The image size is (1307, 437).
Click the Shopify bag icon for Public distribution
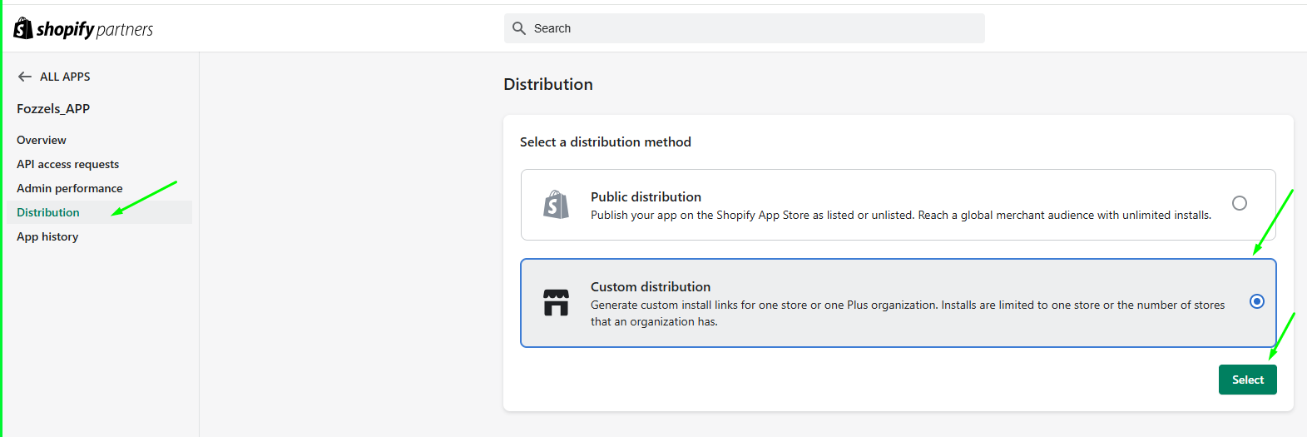(x=556, y=205)
